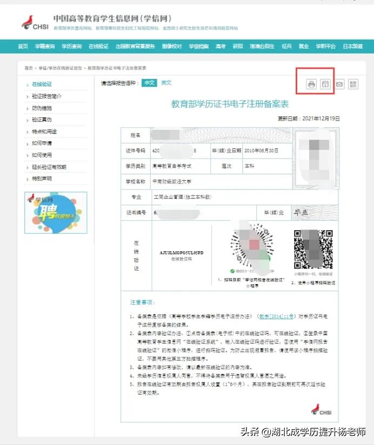Click school name 中南财经政法大学

[x=172, y=182]
